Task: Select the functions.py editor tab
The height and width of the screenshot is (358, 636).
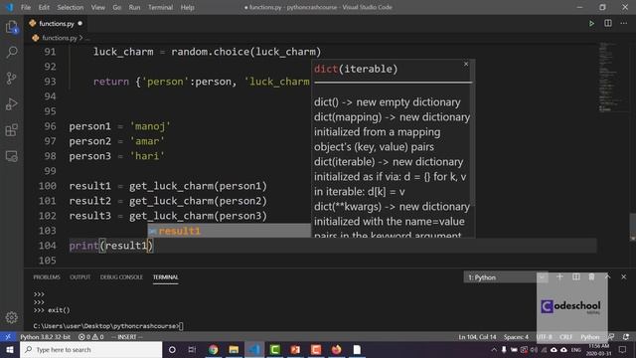Action: [x=56, y=24]
